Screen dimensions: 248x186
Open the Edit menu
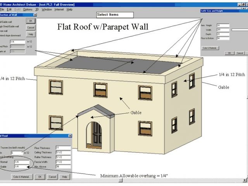(x=9, y=9)
